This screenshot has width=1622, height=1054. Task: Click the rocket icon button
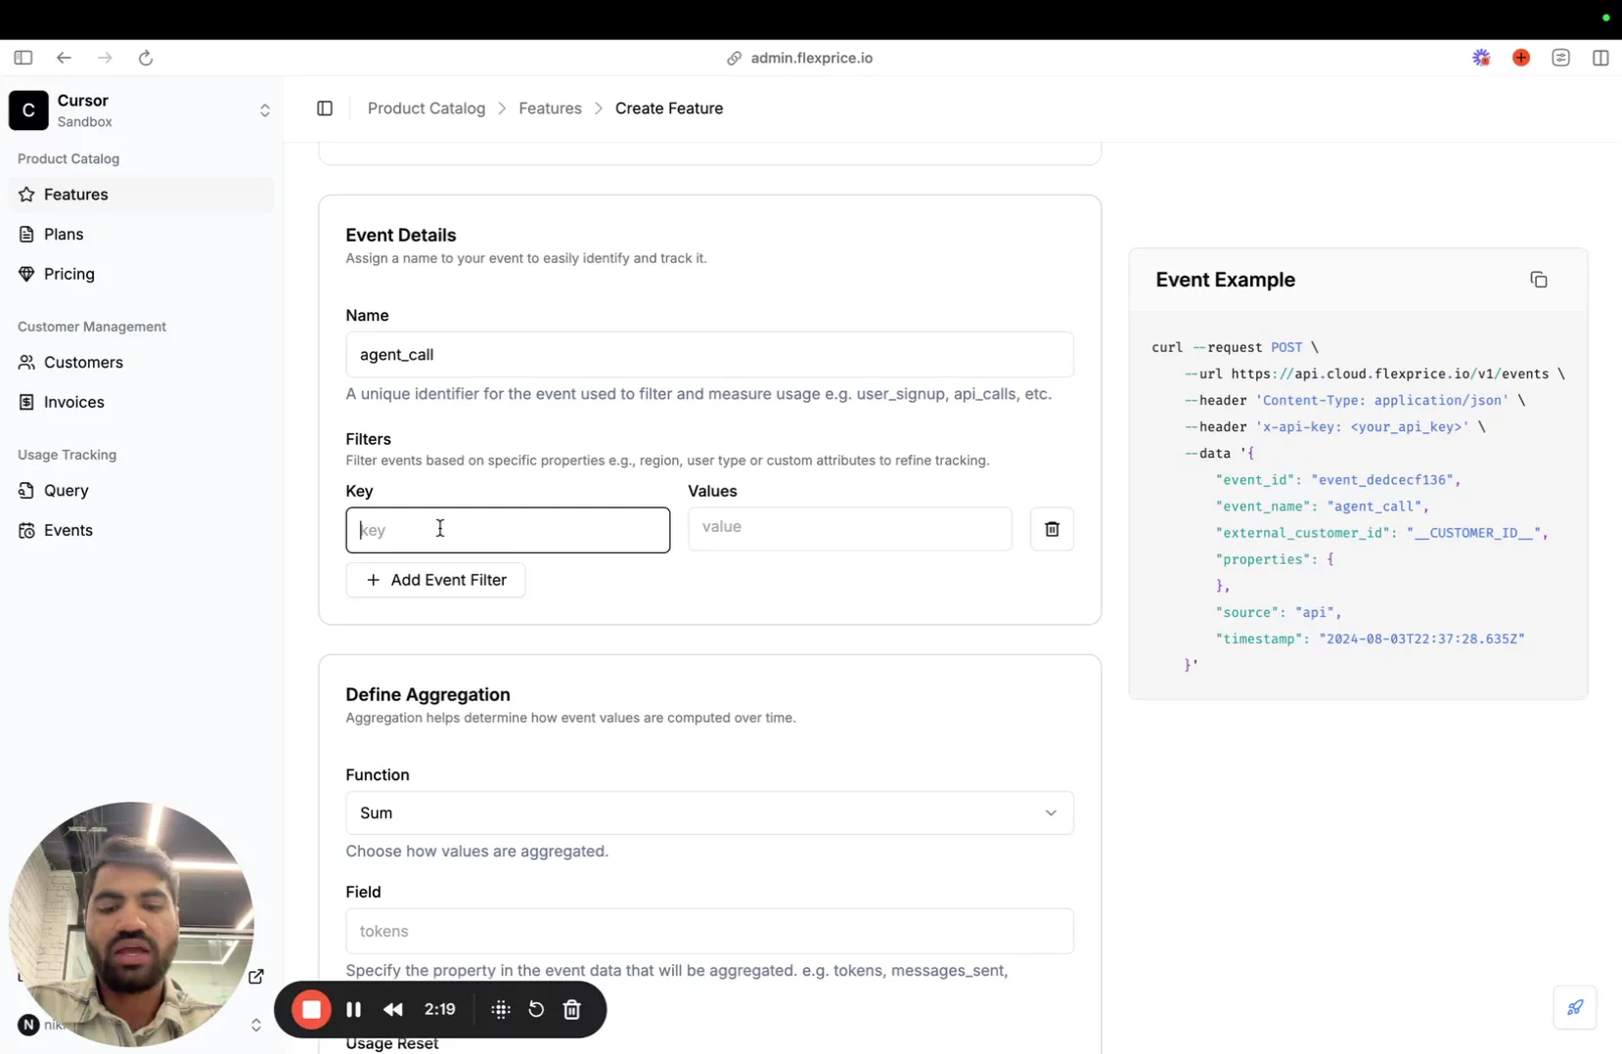coord(1574,1007)
